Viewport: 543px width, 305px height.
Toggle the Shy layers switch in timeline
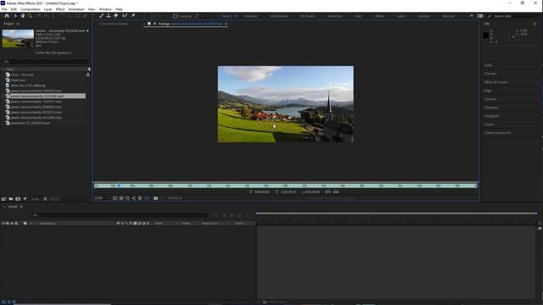(118, 224)
